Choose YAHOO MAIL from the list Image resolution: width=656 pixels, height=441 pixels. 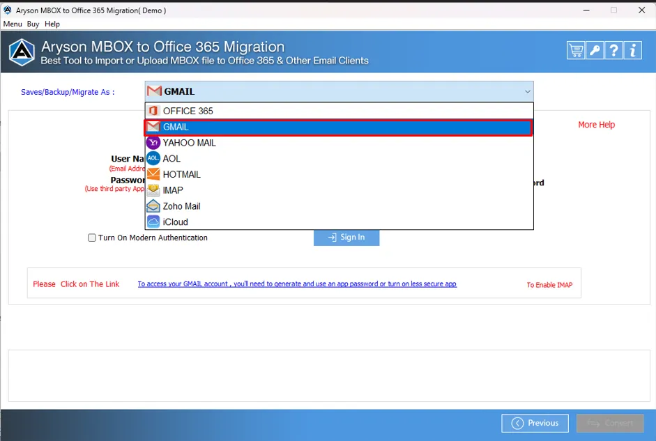click(340, 143)
